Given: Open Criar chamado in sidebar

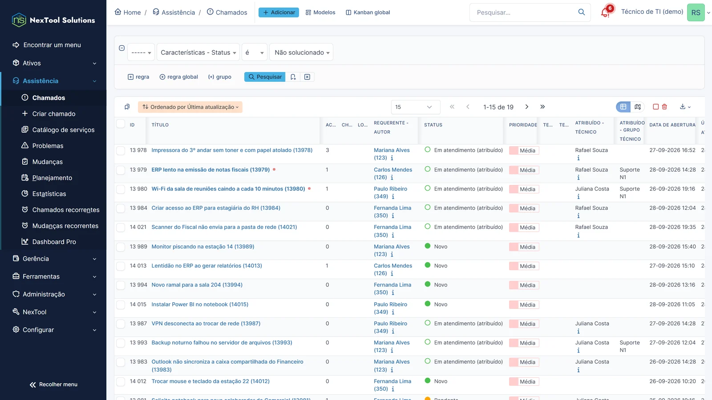Looking at the screenshot, I should coord(54,114).
